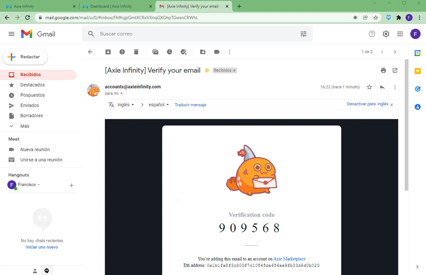Viewport: 426px width, 275px height.
Task: Open Gmail settings gear
Action: pos(386,34)
